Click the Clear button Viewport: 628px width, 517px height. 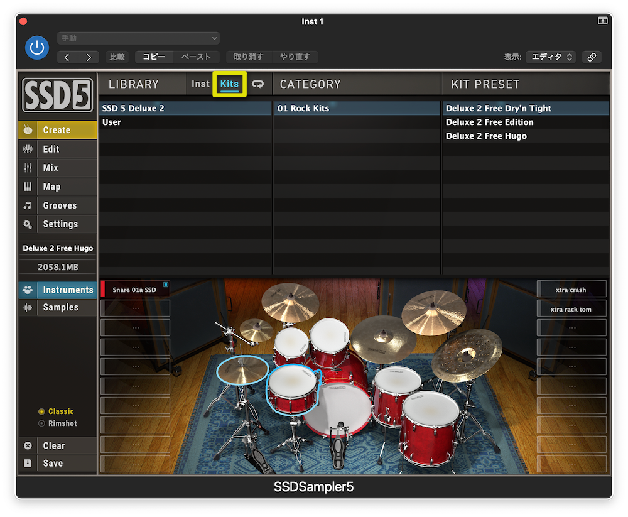click(x=53, y=445)
